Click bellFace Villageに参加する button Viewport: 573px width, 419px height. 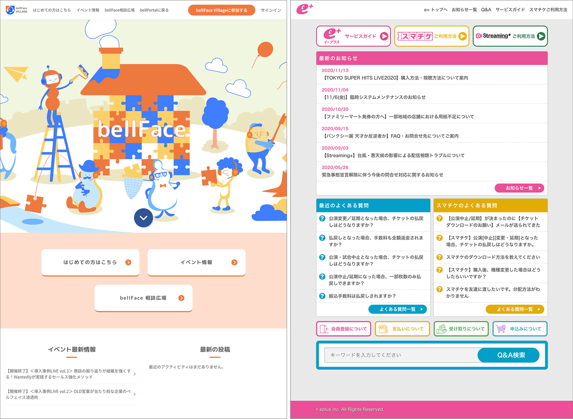point(221,10)
